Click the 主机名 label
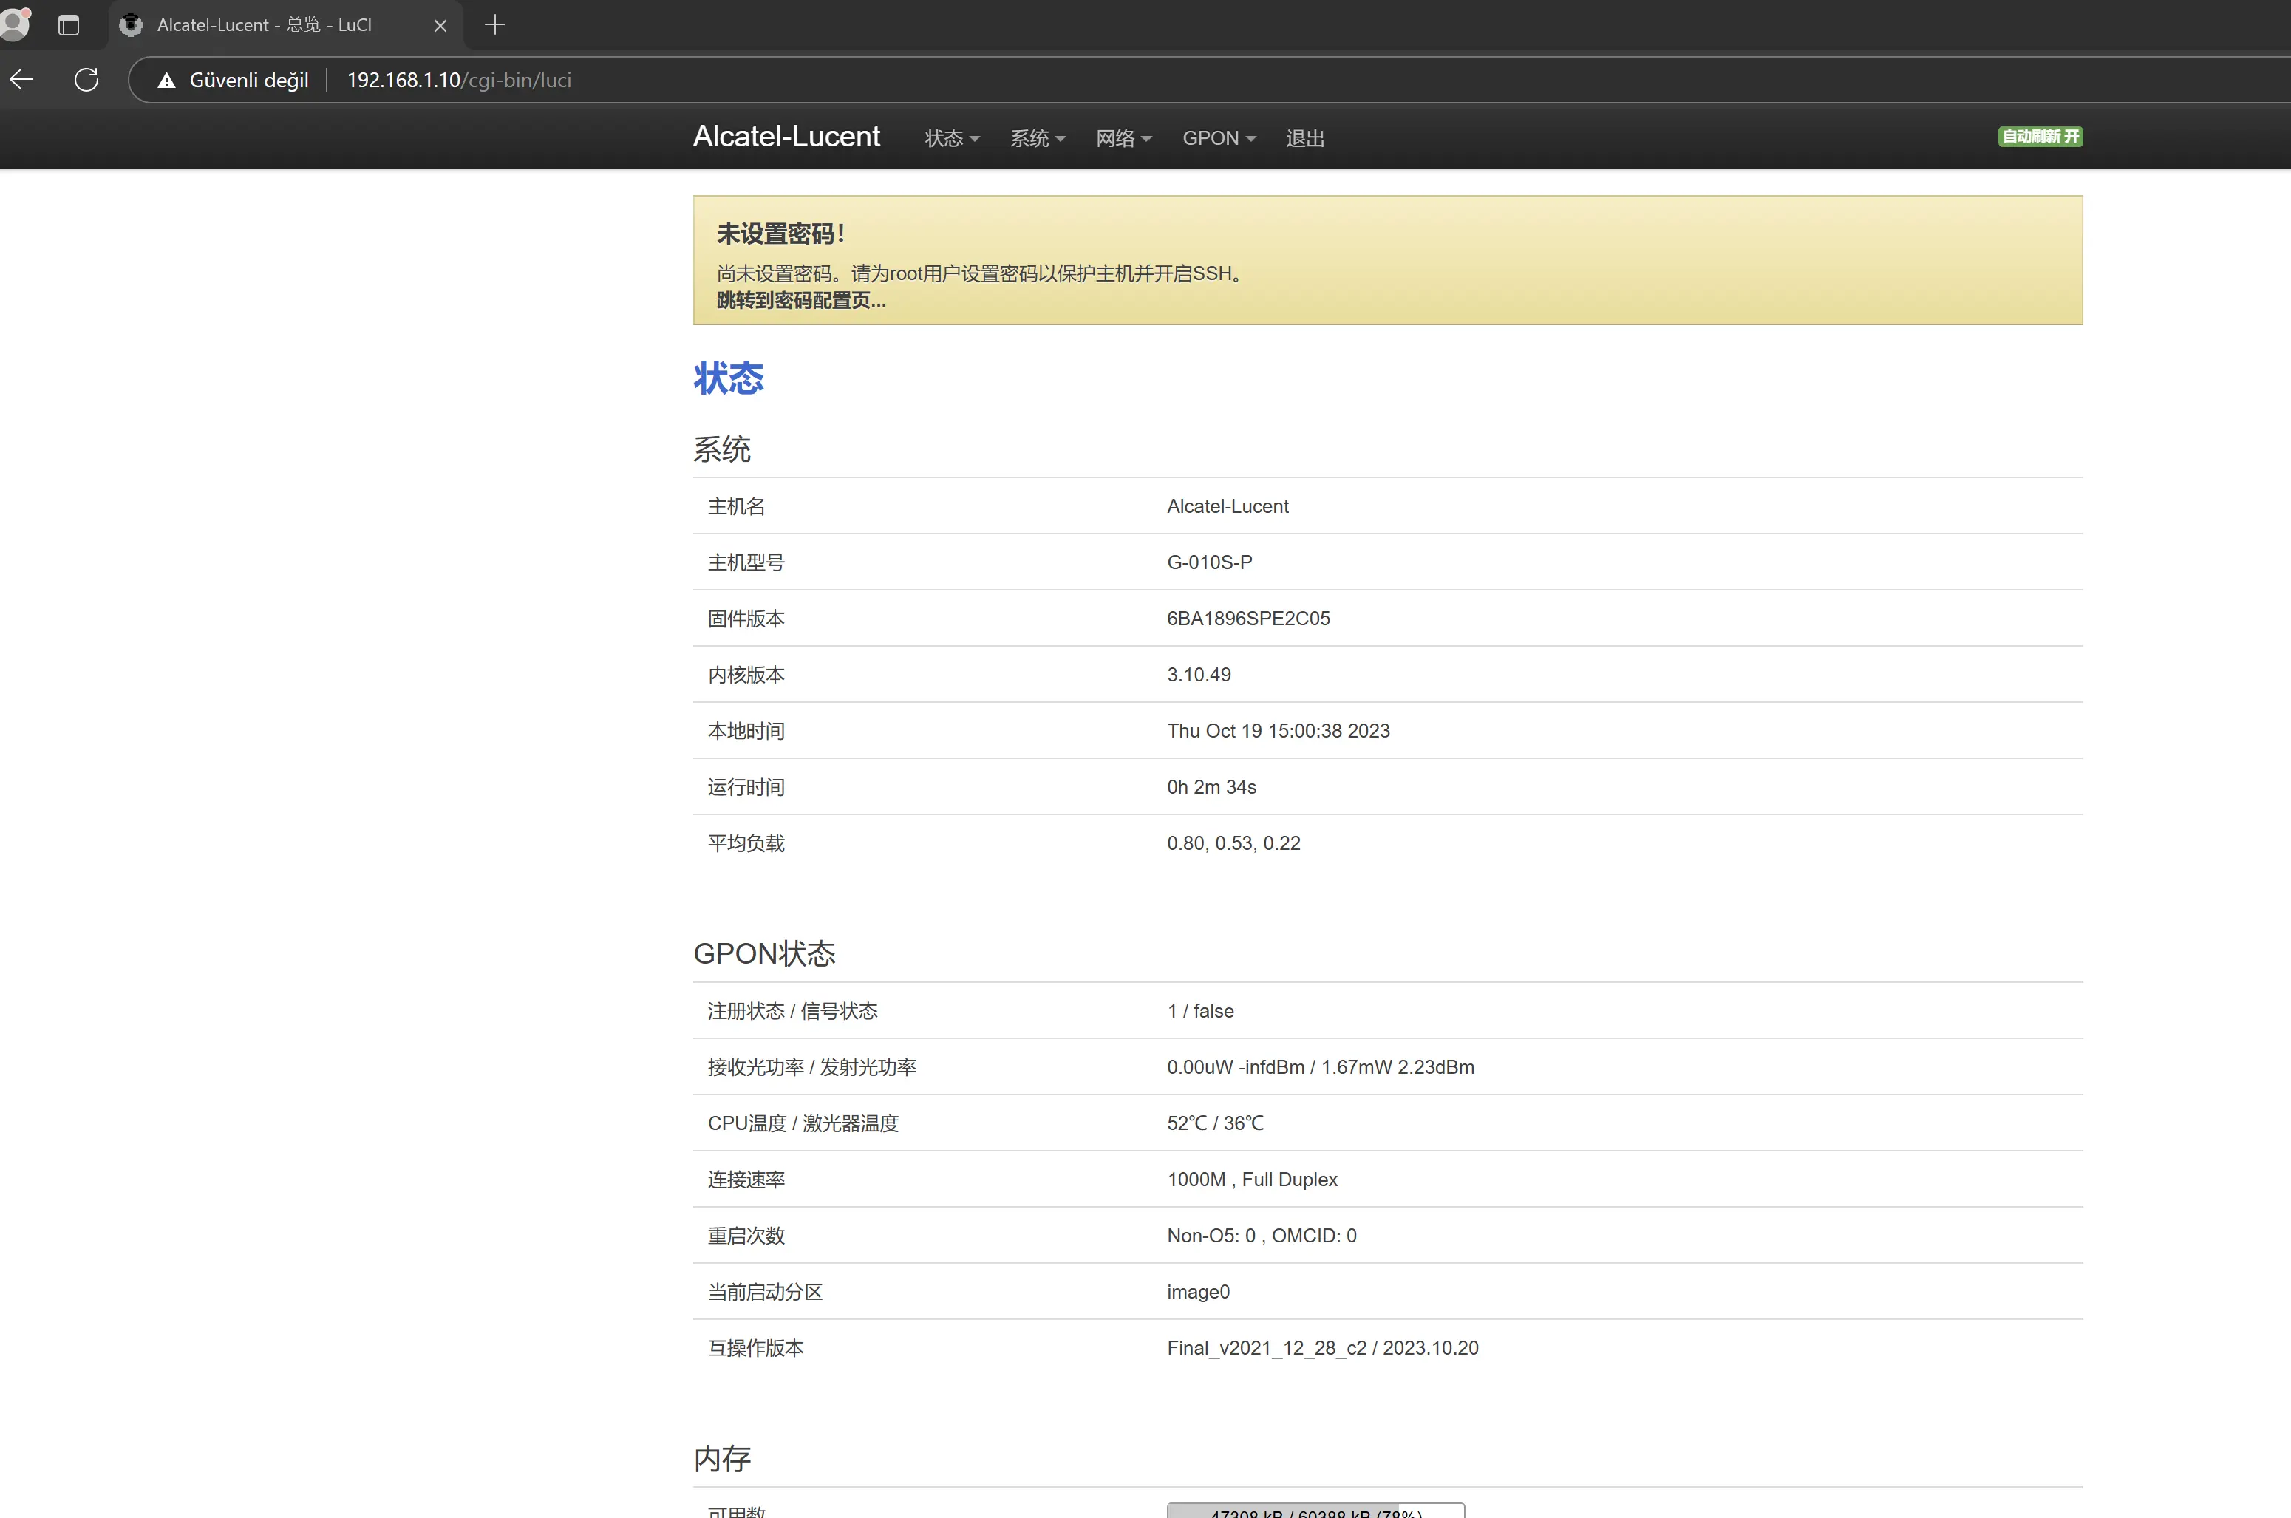Viewport: 2291px width, 1518px height. pos(735,506)
